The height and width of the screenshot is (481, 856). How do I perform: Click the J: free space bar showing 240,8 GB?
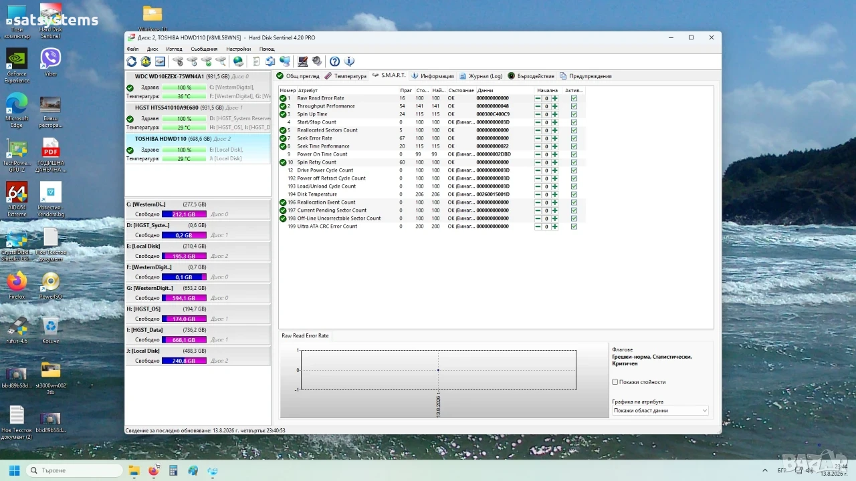184,361
